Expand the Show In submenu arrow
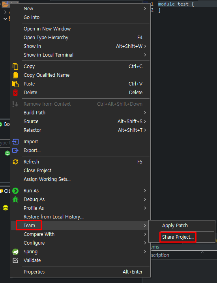This screenshot has width=217, height=283. pyautogui.click(x=145, y=46)
